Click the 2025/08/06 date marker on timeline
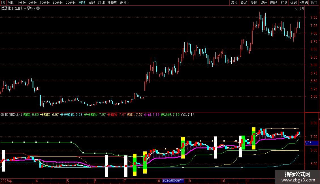 [x=173, y=181]
